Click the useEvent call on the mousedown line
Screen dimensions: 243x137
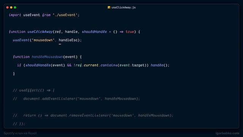21,40
